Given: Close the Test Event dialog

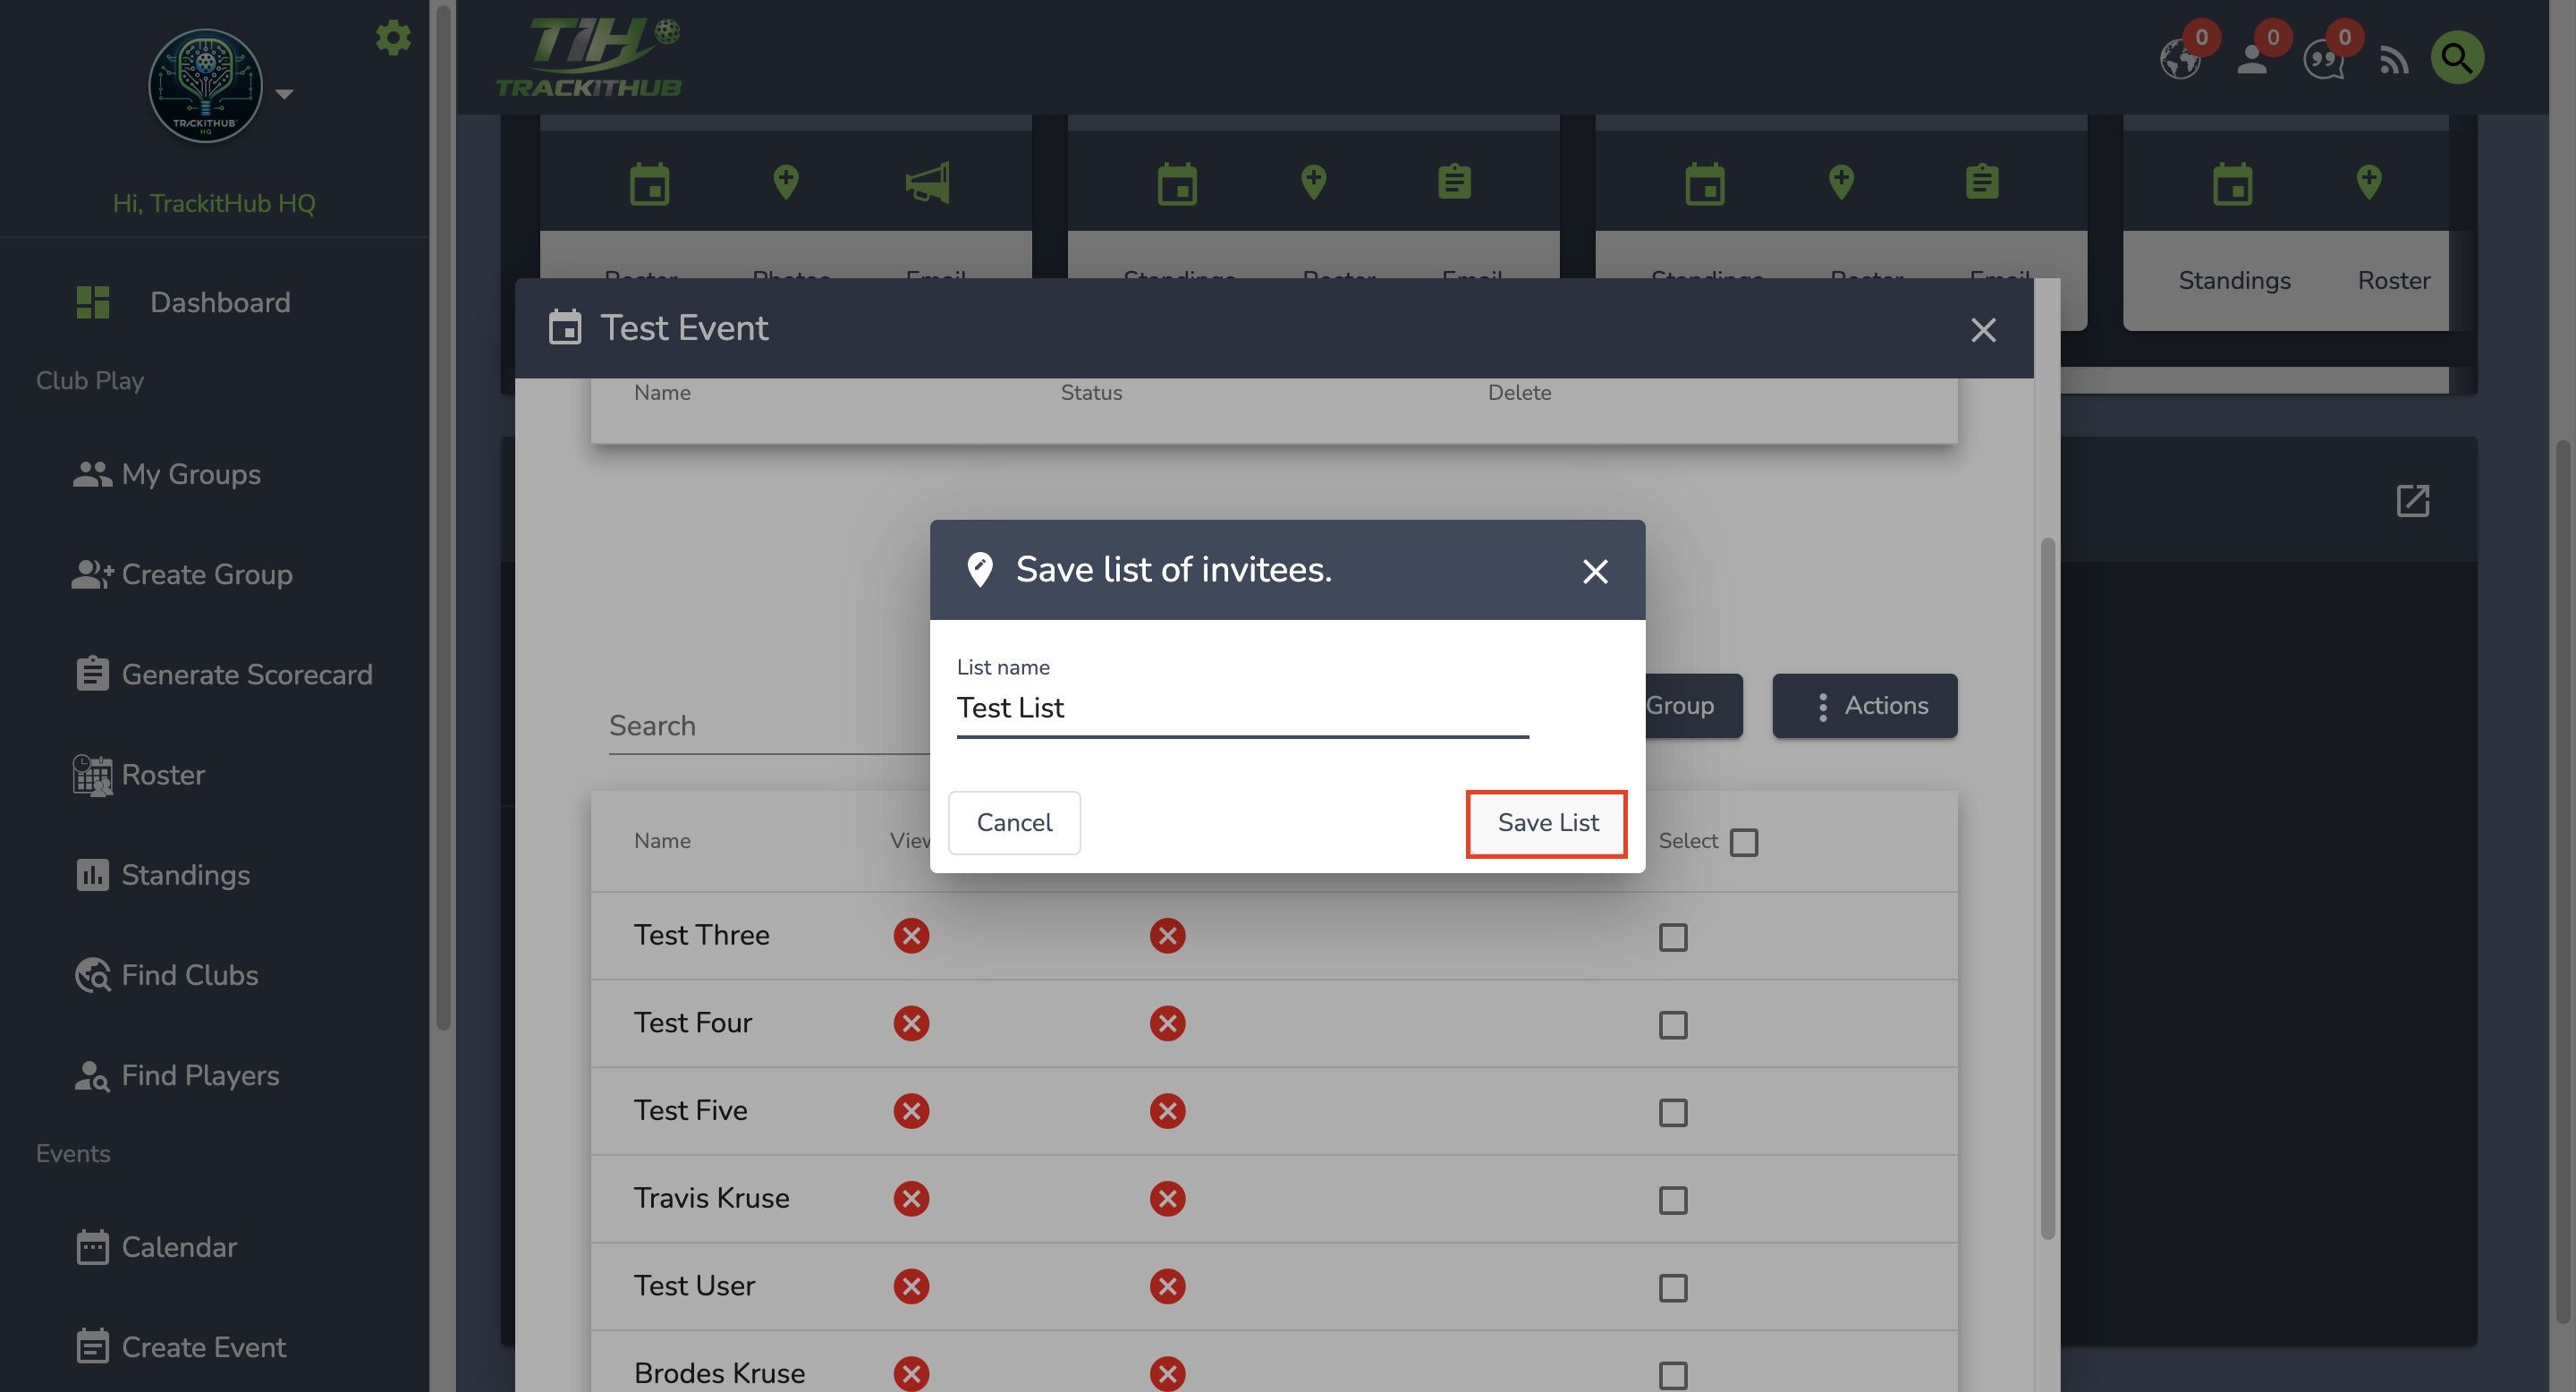Looking at the screenshot, I should [x=1983, y=330].
